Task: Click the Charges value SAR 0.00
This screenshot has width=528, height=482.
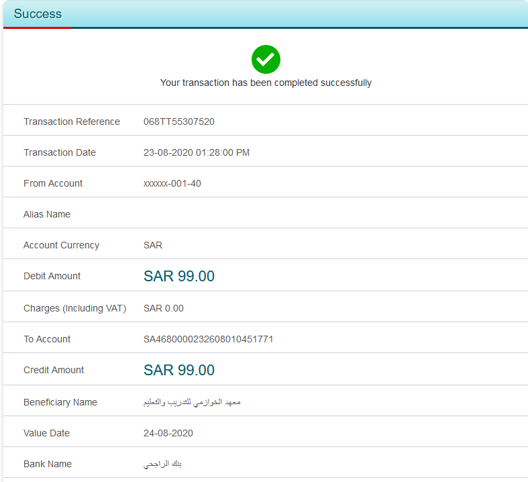Action: (163, 308)
